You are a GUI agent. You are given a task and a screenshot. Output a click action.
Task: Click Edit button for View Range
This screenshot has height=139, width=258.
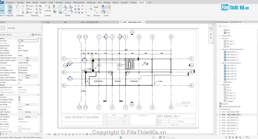click(x=28, y=105)
